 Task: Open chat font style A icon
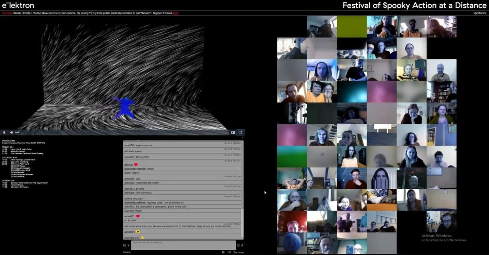(x=242, y=245)
